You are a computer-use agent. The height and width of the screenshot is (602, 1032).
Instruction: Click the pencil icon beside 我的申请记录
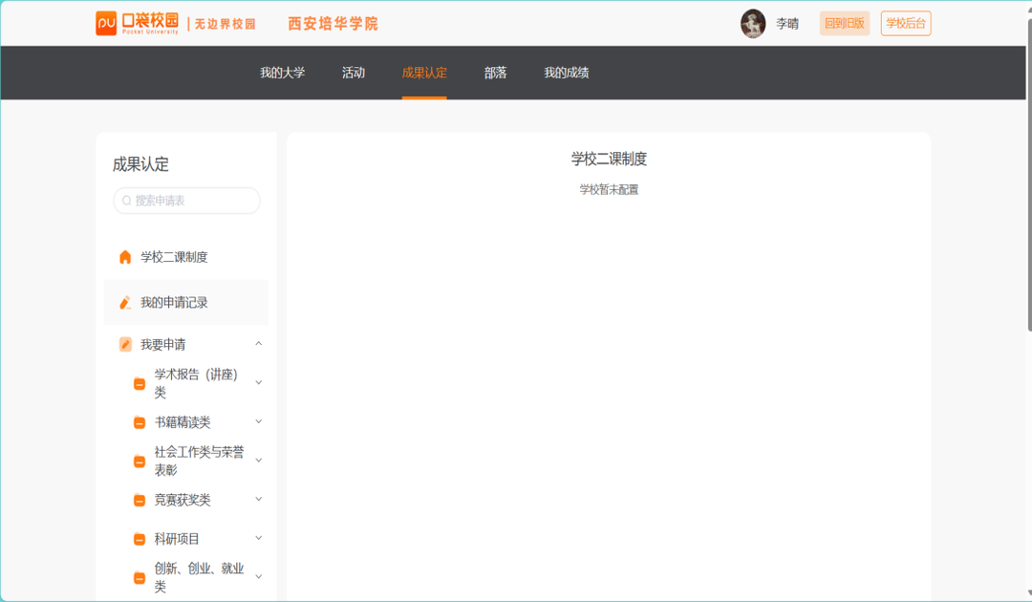(125, 303)
